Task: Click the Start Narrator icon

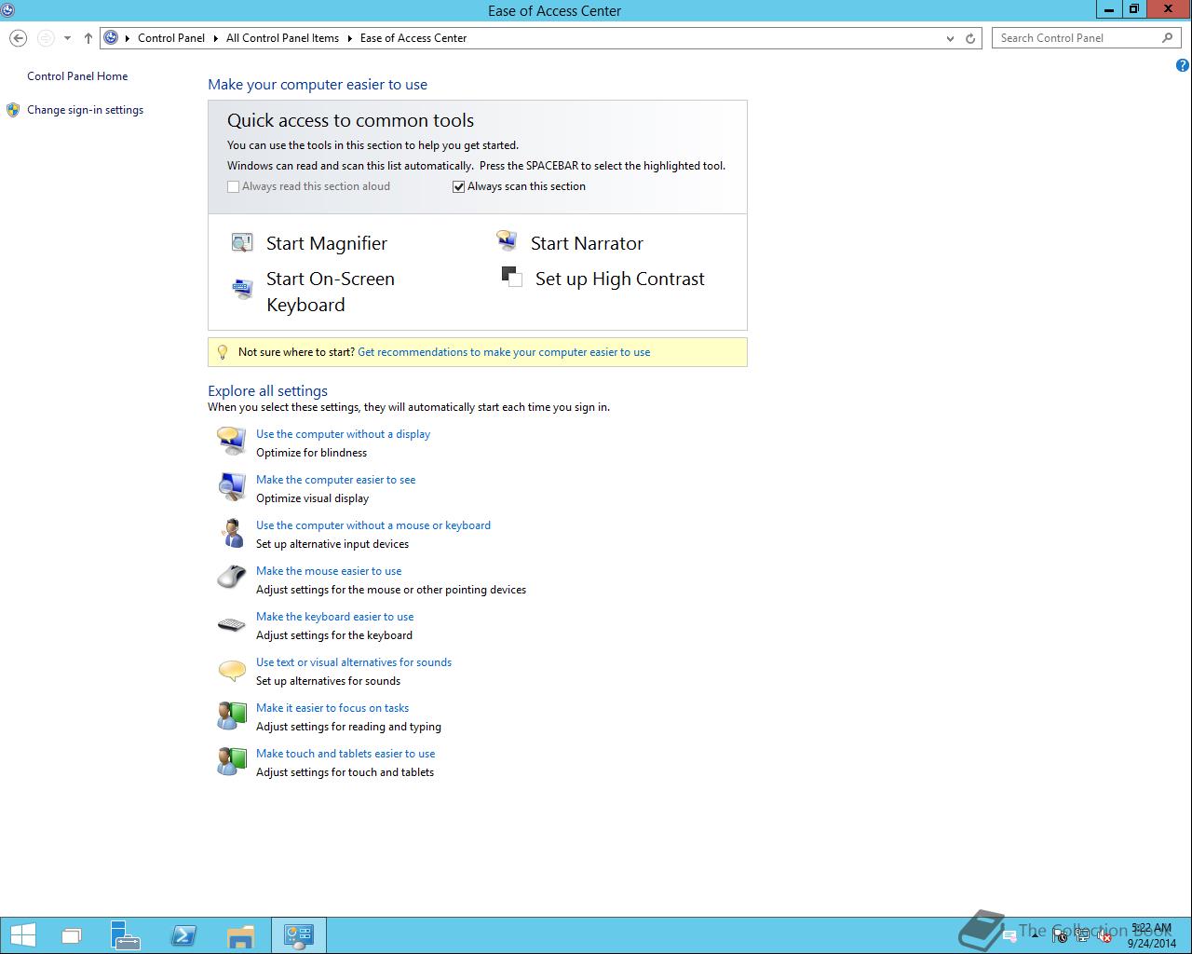Action: [x=507, y=242]
